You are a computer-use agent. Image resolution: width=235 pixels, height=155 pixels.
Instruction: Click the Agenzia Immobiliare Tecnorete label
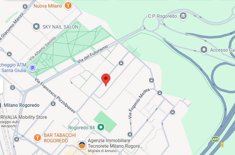pyautogui.click(x=115, y=143)
